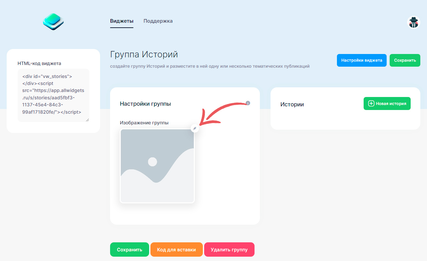The height and width of the screenshot is (261, 427).
Task: Open the user avatar profile icon
Action: point(414,22)
